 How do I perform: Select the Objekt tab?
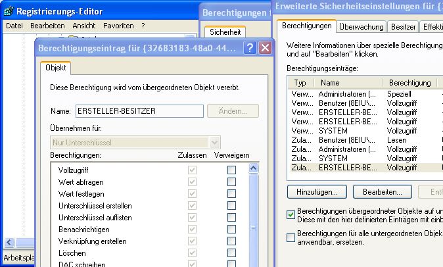click(x=56, y=68)
